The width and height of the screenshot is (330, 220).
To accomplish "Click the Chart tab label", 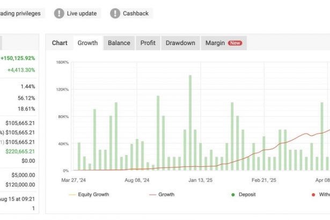I will tap(60, 43).
